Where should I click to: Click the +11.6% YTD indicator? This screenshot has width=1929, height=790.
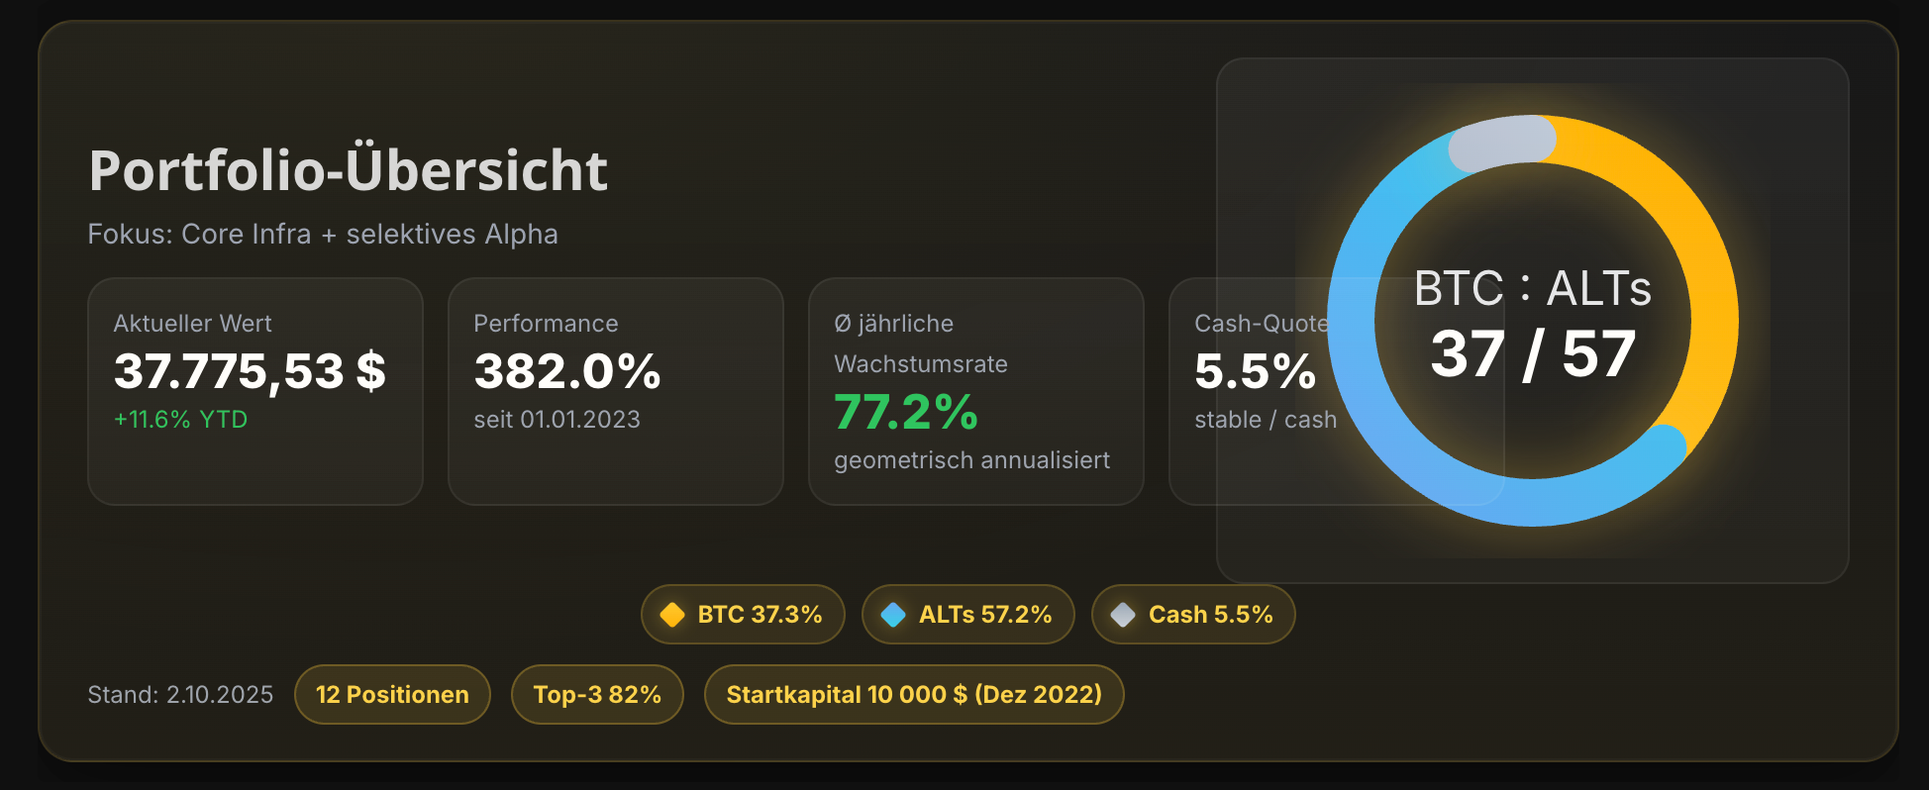[x=180, y=420]
